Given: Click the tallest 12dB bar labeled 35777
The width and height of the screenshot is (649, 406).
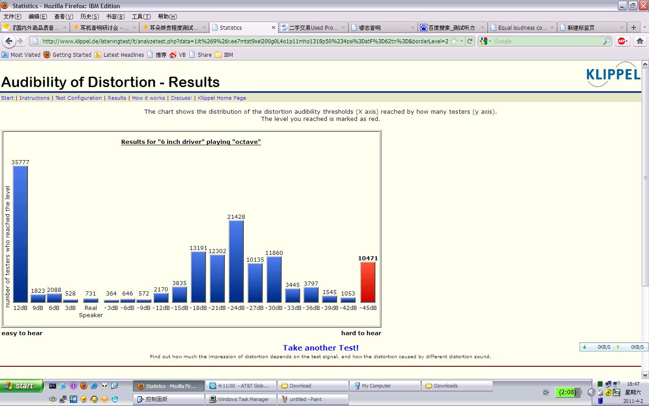Looking at the screenshot, I should point(20,234).
